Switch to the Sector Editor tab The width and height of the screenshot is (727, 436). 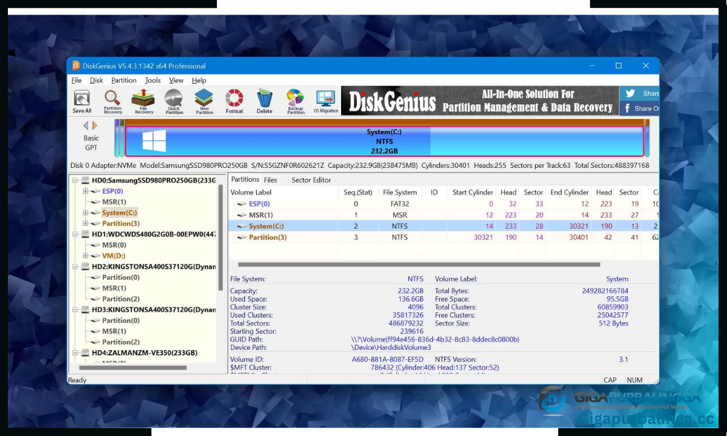click(x=311, y=180)
